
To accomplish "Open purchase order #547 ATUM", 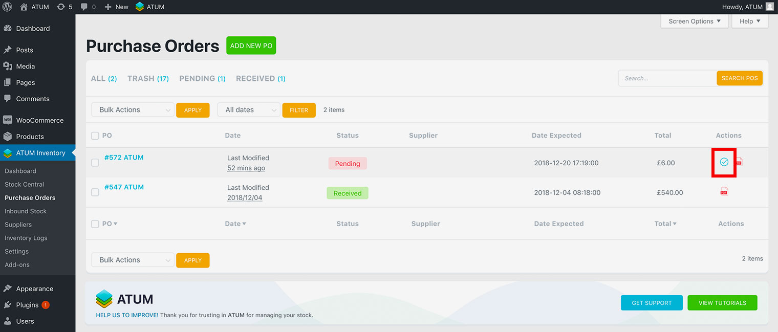I will (124, 187).
